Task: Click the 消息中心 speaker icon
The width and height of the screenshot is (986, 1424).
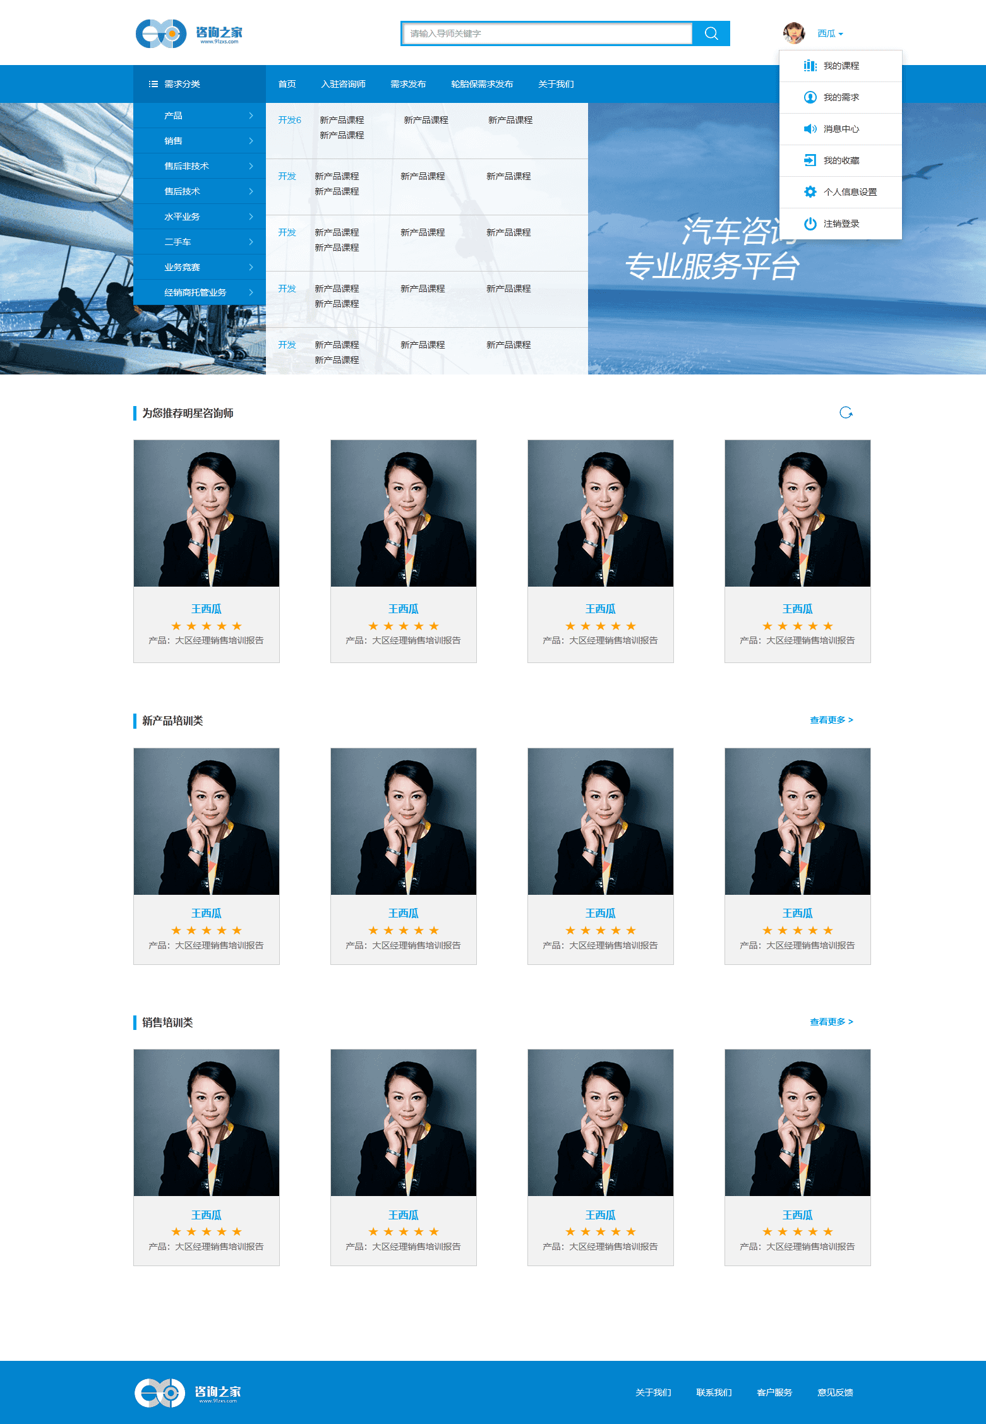Action: (810, 129)
